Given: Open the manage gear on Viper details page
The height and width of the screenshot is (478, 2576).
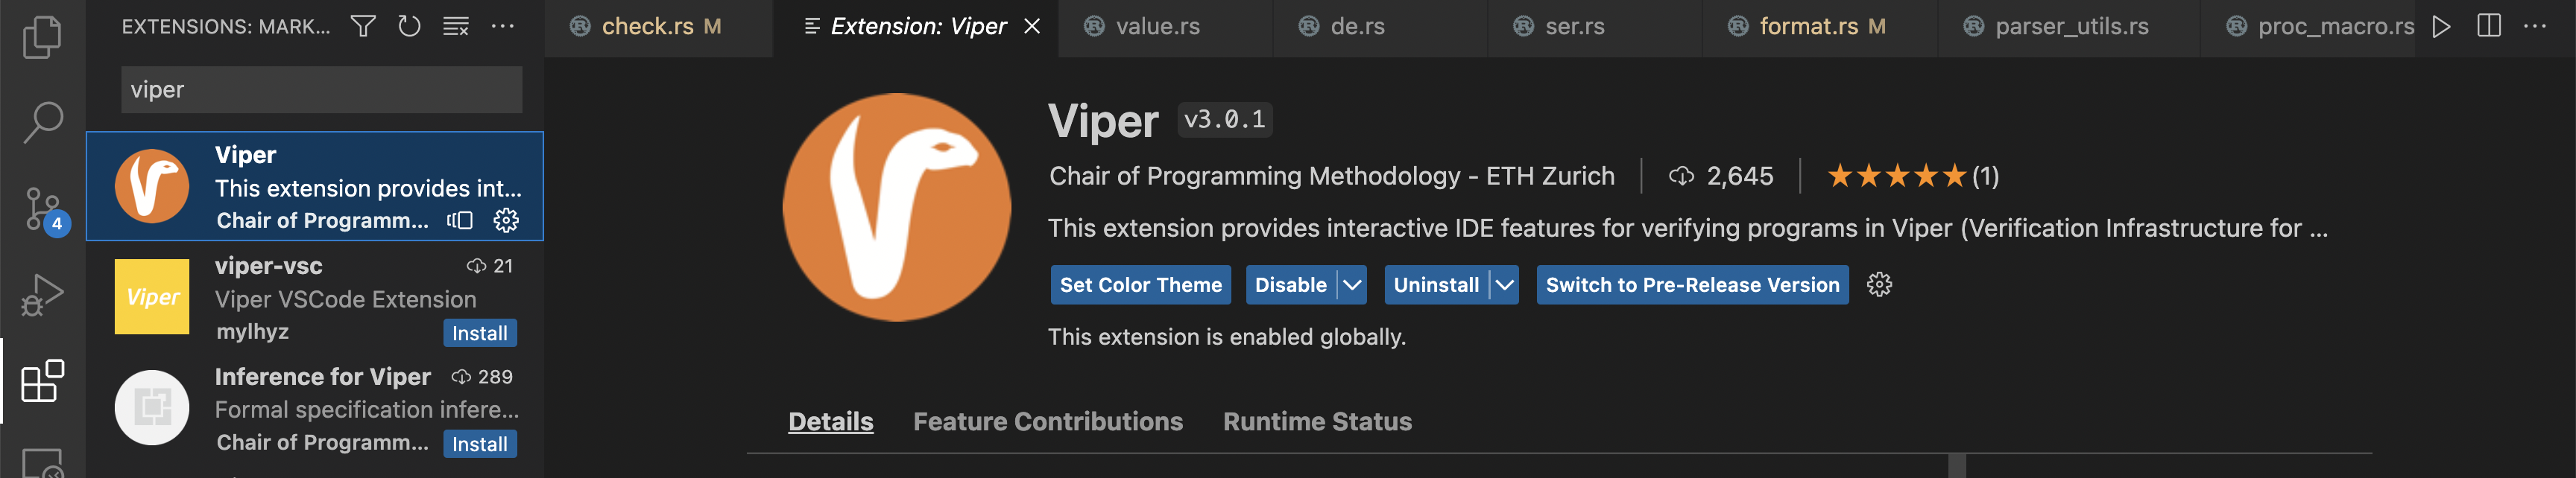Looking at the screenshot, I should [x=1879, y=284].
